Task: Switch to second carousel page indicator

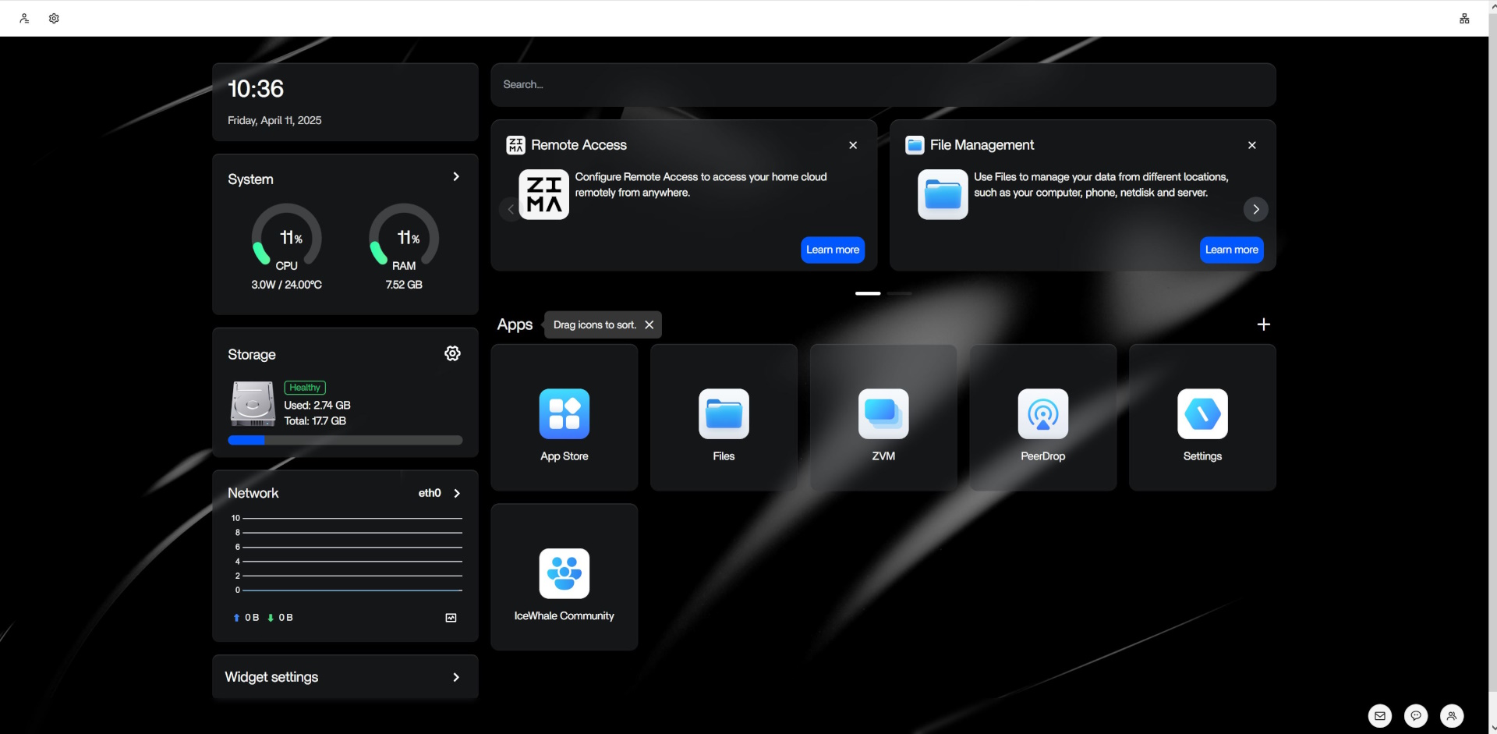Action: (899, 293)
